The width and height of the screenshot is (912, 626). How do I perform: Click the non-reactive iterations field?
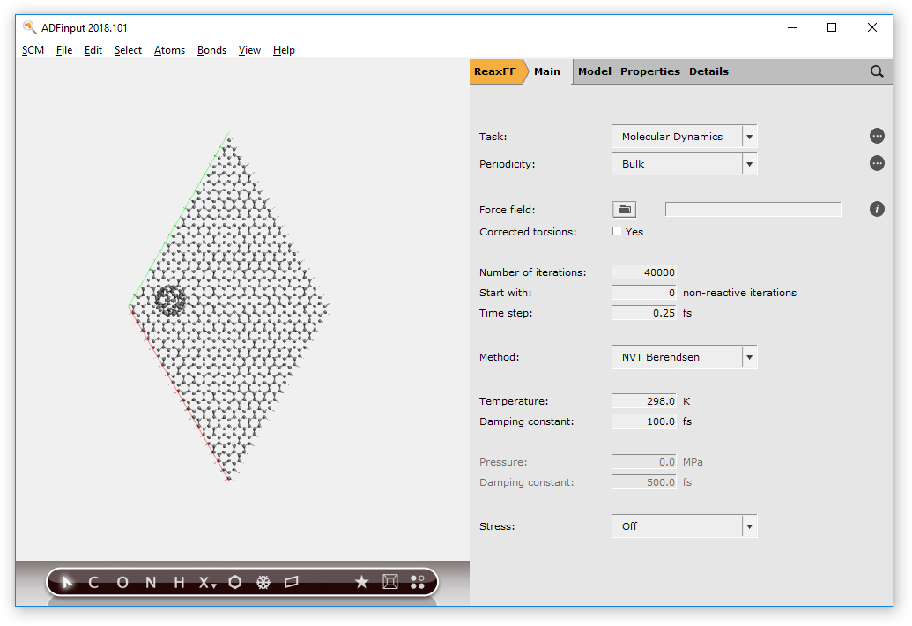644,293
